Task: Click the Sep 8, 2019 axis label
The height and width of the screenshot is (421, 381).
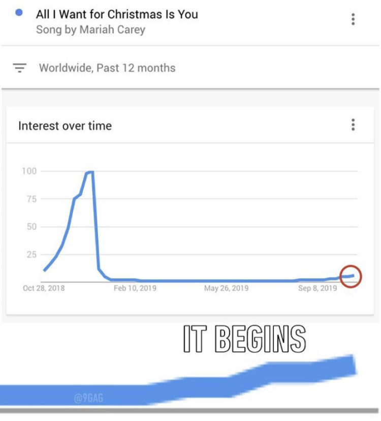Action: [317, 289]
